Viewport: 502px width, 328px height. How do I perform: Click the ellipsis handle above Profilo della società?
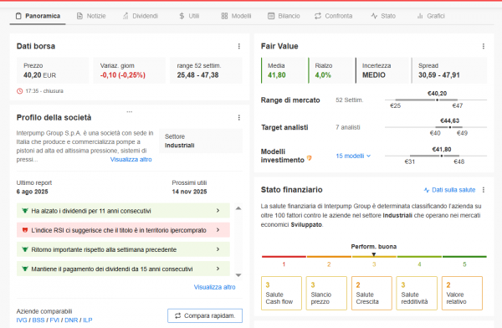[130, 112]
